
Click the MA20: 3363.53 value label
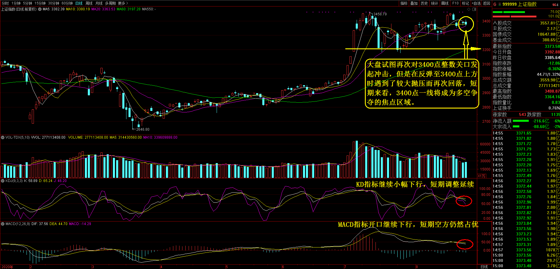(x=103, y=9)
